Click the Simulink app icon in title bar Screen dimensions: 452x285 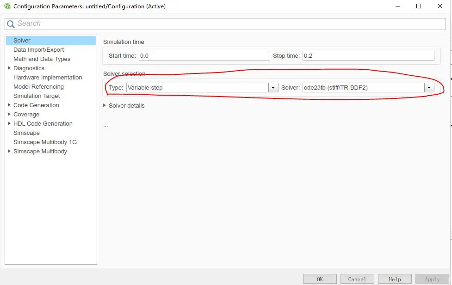tap(7, 6)
